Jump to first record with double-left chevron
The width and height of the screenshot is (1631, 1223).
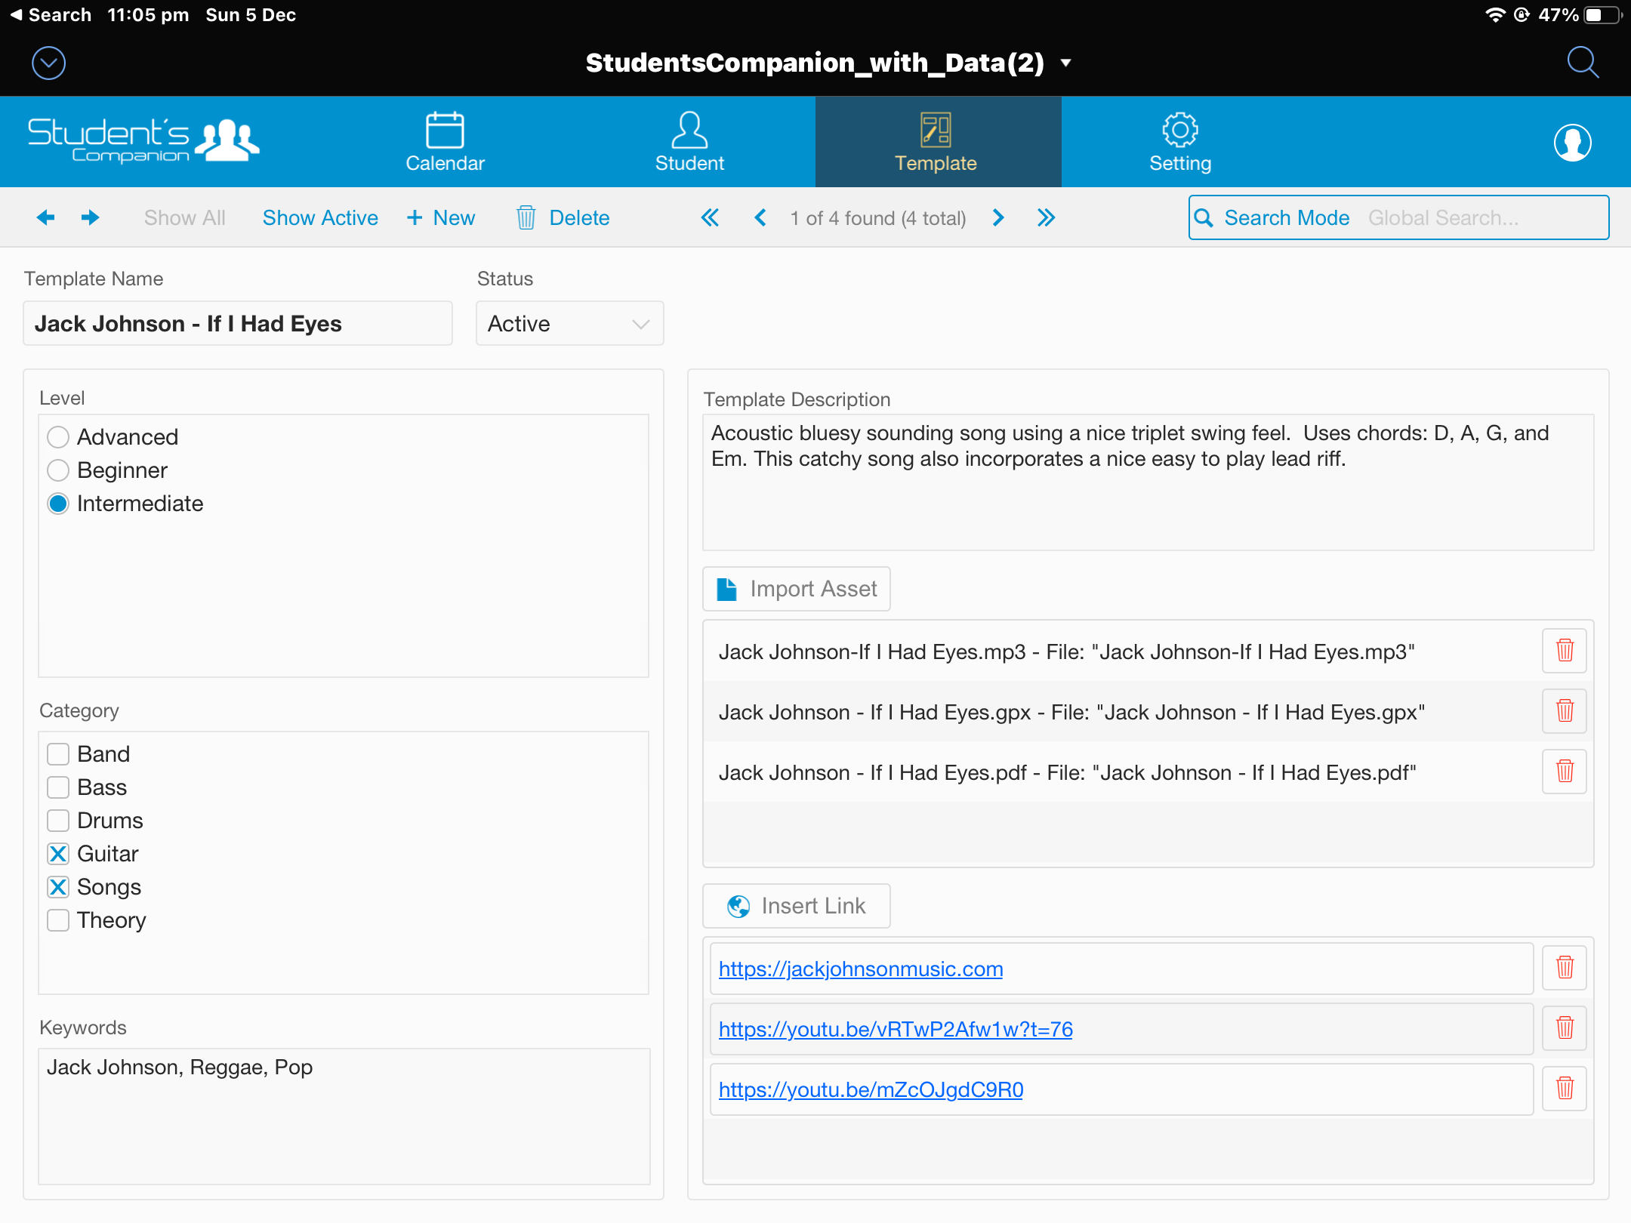click(x=710, y=217)
